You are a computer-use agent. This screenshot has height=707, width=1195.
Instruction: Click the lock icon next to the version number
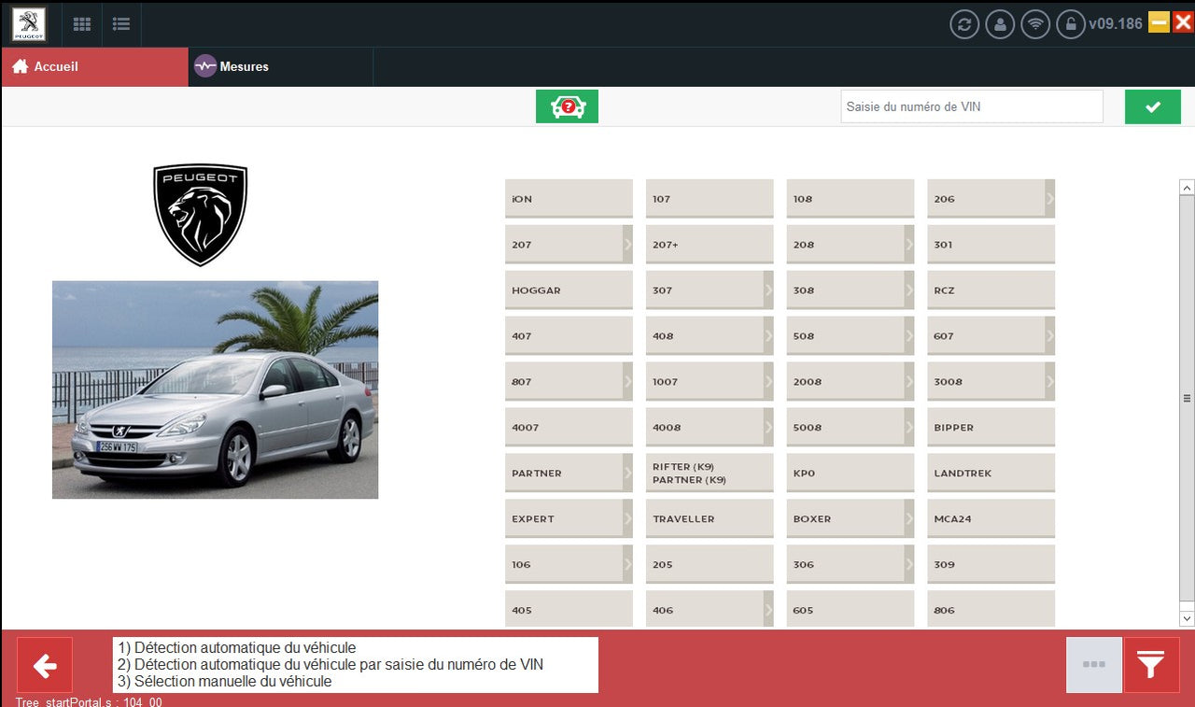(x=1071, y=23)
